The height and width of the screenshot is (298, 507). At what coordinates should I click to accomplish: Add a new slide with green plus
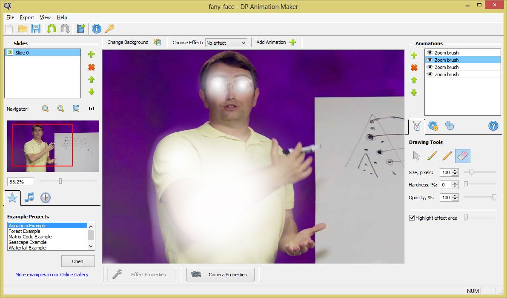(x=92, y=54)
